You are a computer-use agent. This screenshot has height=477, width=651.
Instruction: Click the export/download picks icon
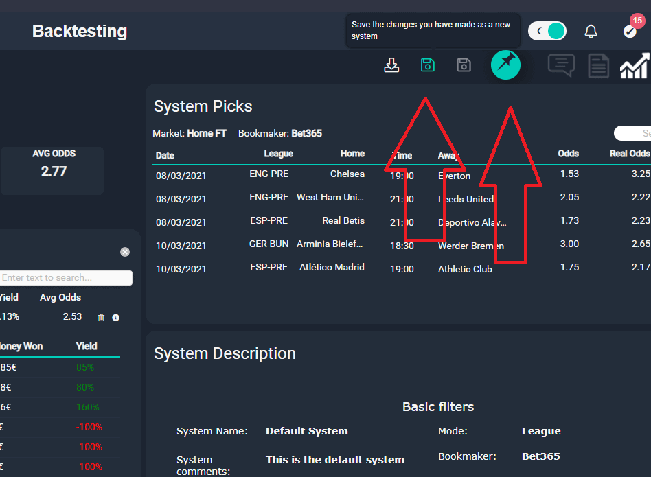coord(391,65)
